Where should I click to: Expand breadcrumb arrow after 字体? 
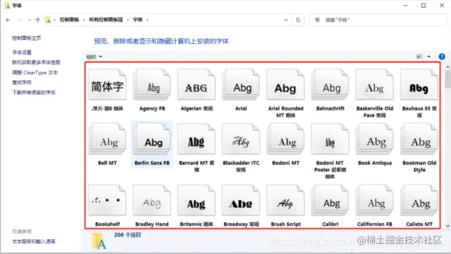148,20
